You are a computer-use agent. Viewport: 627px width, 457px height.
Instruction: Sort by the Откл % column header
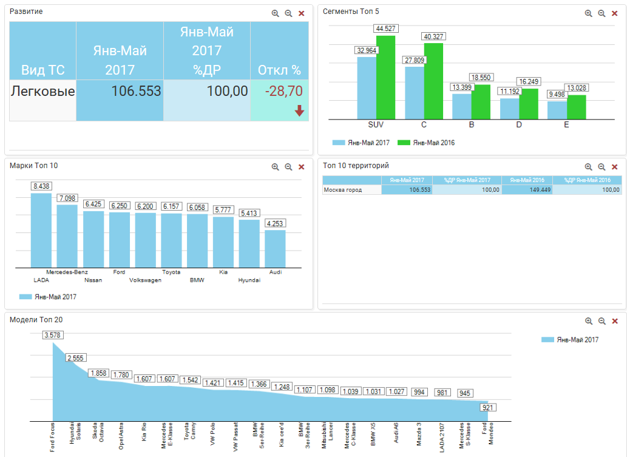[x=279, y=70]
